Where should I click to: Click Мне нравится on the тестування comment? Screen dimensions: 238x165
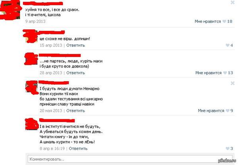point(211,111)
